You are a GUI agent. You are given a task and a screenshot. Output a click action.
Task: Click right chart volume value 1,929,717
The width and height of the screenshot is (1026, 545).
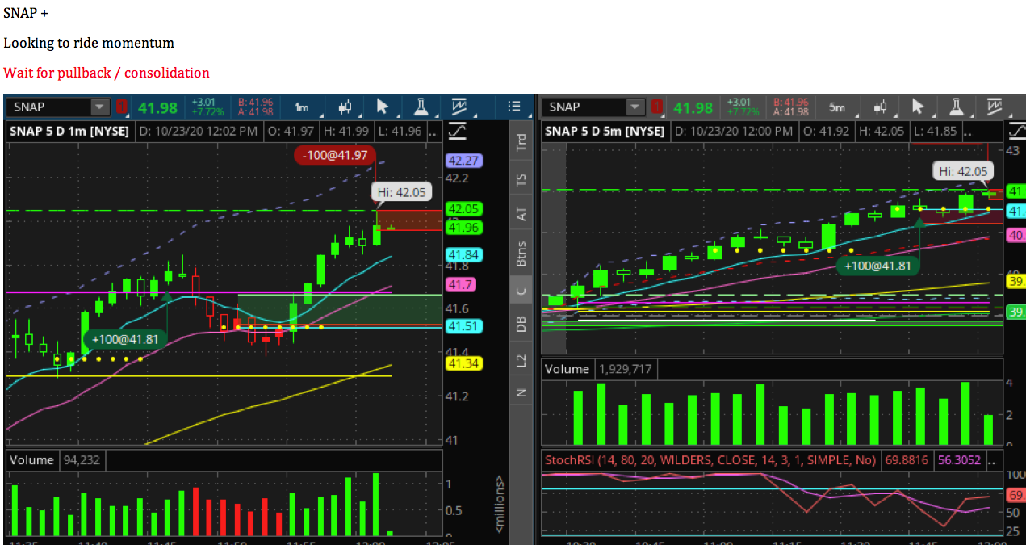626,369
